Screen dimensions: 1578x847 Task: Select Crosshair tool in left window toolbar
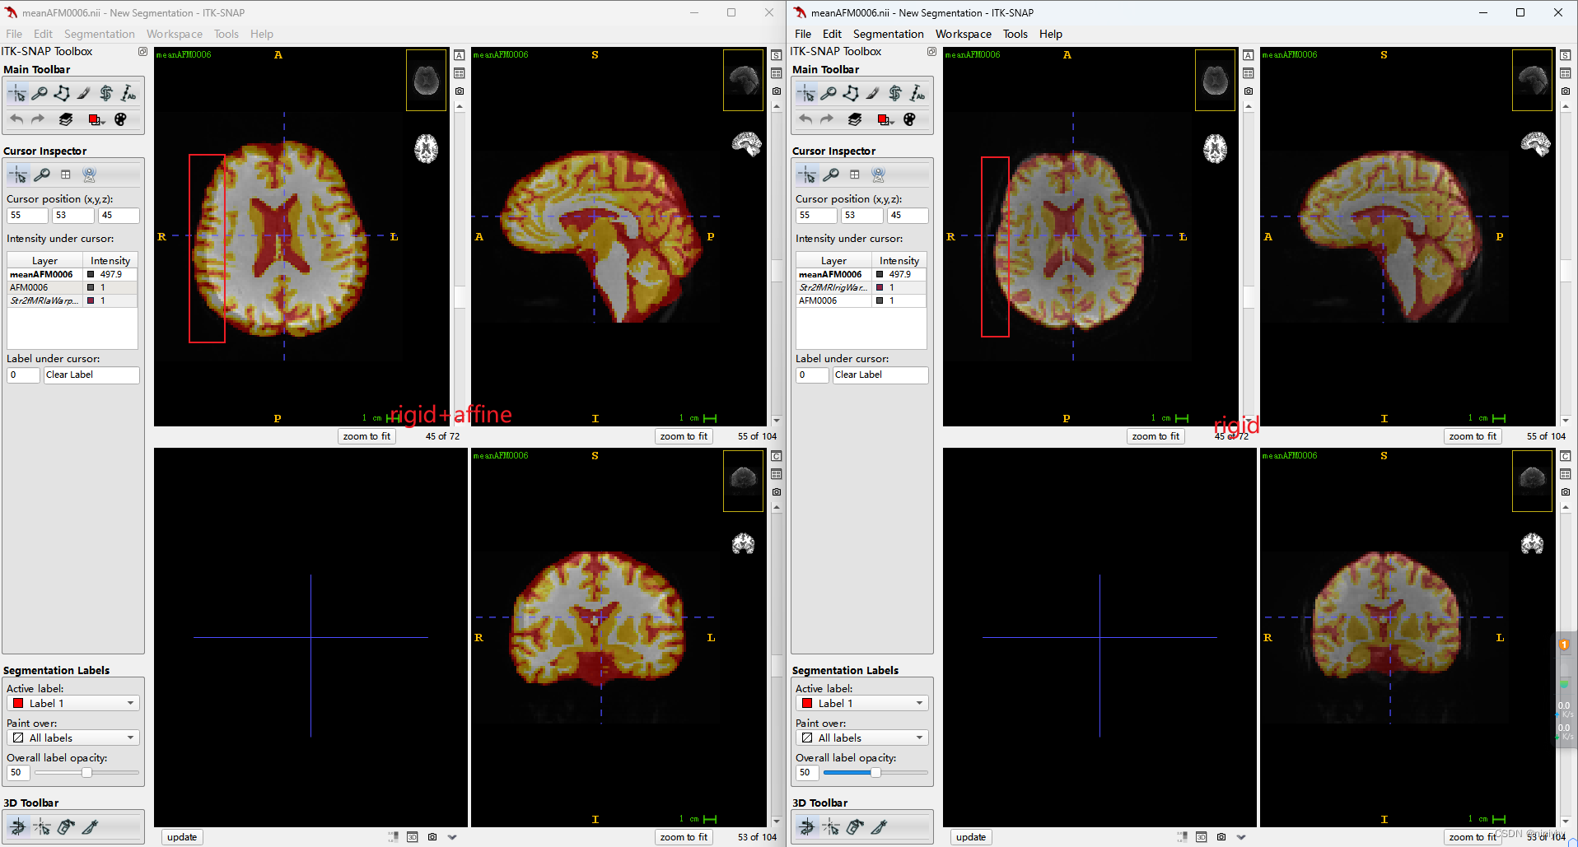click(x=17, y=94)
